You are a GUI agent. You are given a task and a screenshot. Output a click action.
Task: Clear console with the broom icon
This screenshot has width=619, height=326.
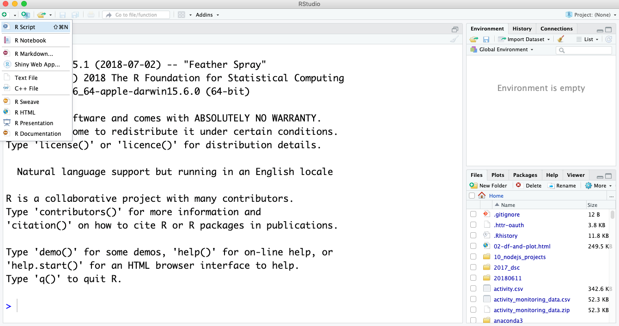click(x=455, y=39)
